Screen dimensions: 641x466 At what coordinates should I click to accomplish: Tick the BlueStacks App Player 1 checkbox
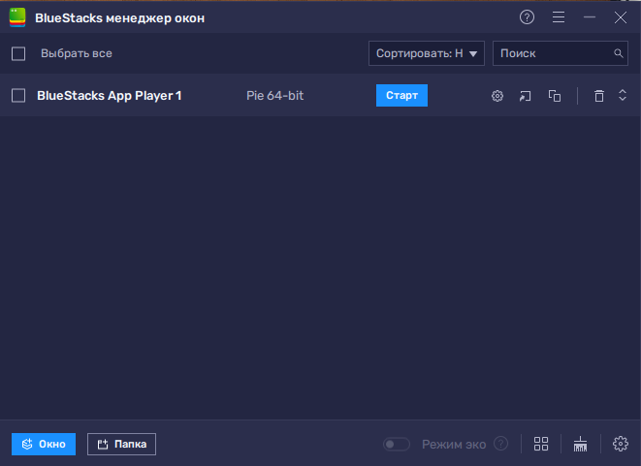coord(18,96)
